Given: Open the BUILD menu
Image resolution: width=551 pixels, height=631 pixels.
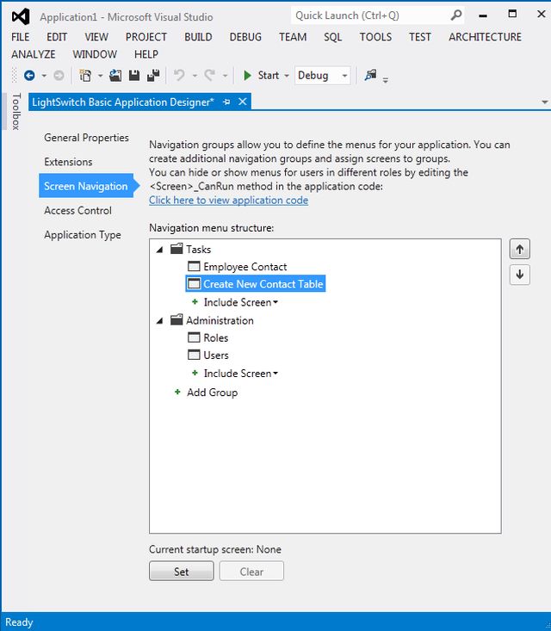Looking at the screenshot, I should (198, 37).
